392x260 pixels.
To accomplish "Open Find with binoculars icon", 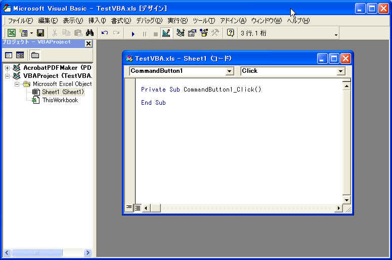I will 90,33.
